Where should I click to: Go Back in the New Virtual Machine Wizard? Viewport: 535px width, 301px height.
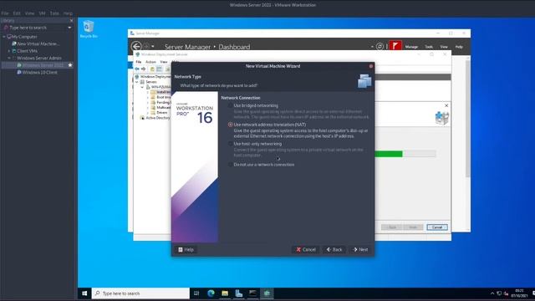(334, 249)
